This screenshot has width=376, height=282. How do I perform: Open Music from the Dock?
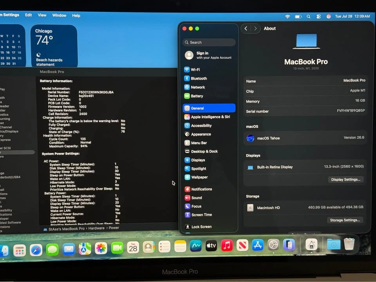[x=227, y=246]
